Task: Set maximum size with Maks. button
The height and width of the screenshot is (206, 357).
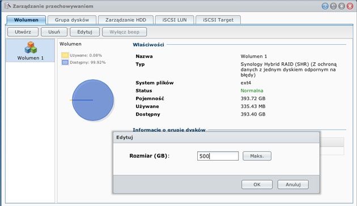Action: tap(257, 156)
